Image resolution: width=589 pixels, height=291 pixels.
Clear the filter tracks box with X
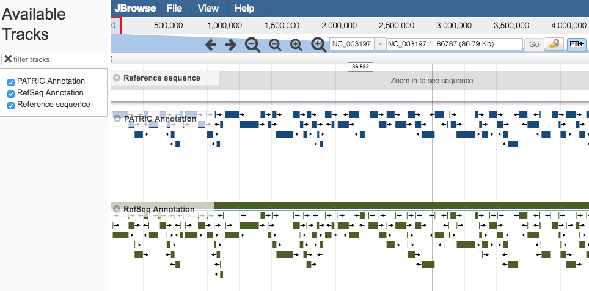click(8, 59)
